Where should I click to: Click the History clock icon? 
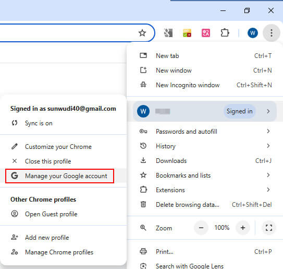point(143,146)
